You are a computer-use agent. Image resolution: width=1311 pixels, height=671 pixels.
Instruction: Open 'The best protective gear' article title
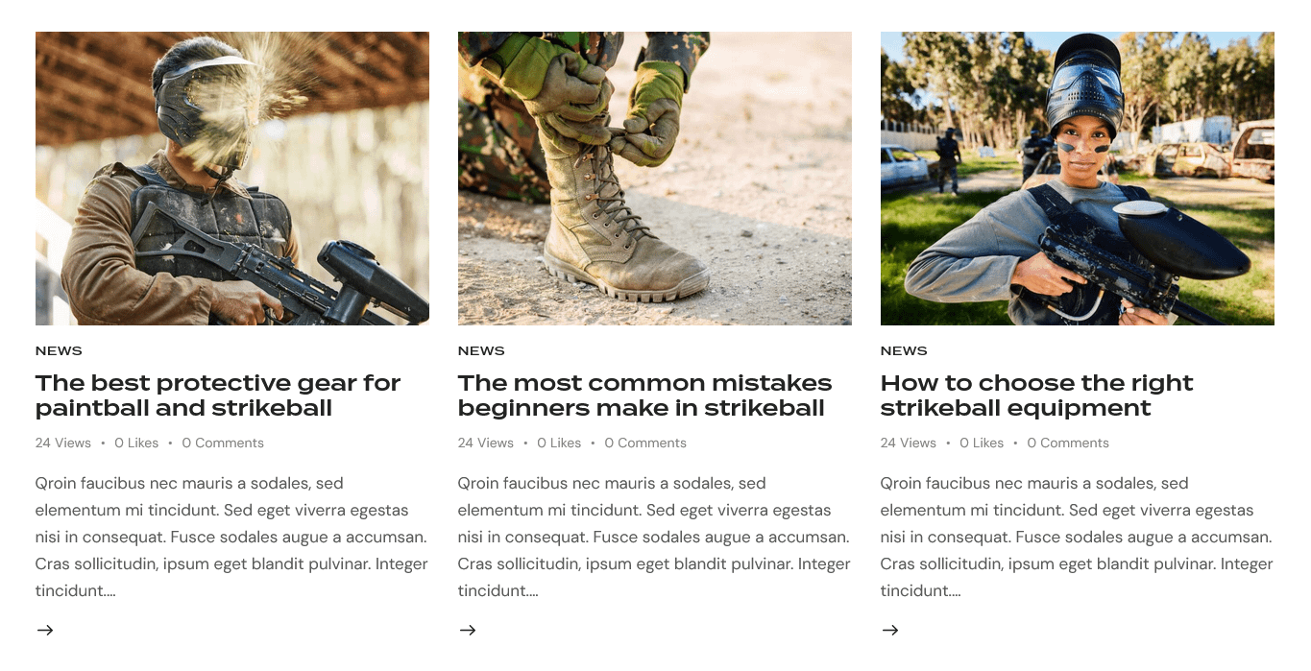pos(218,395)
